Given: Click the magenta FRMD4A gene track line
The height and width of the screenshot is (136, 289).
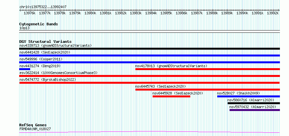Looking at the screenshot, I should coord(149,132).
